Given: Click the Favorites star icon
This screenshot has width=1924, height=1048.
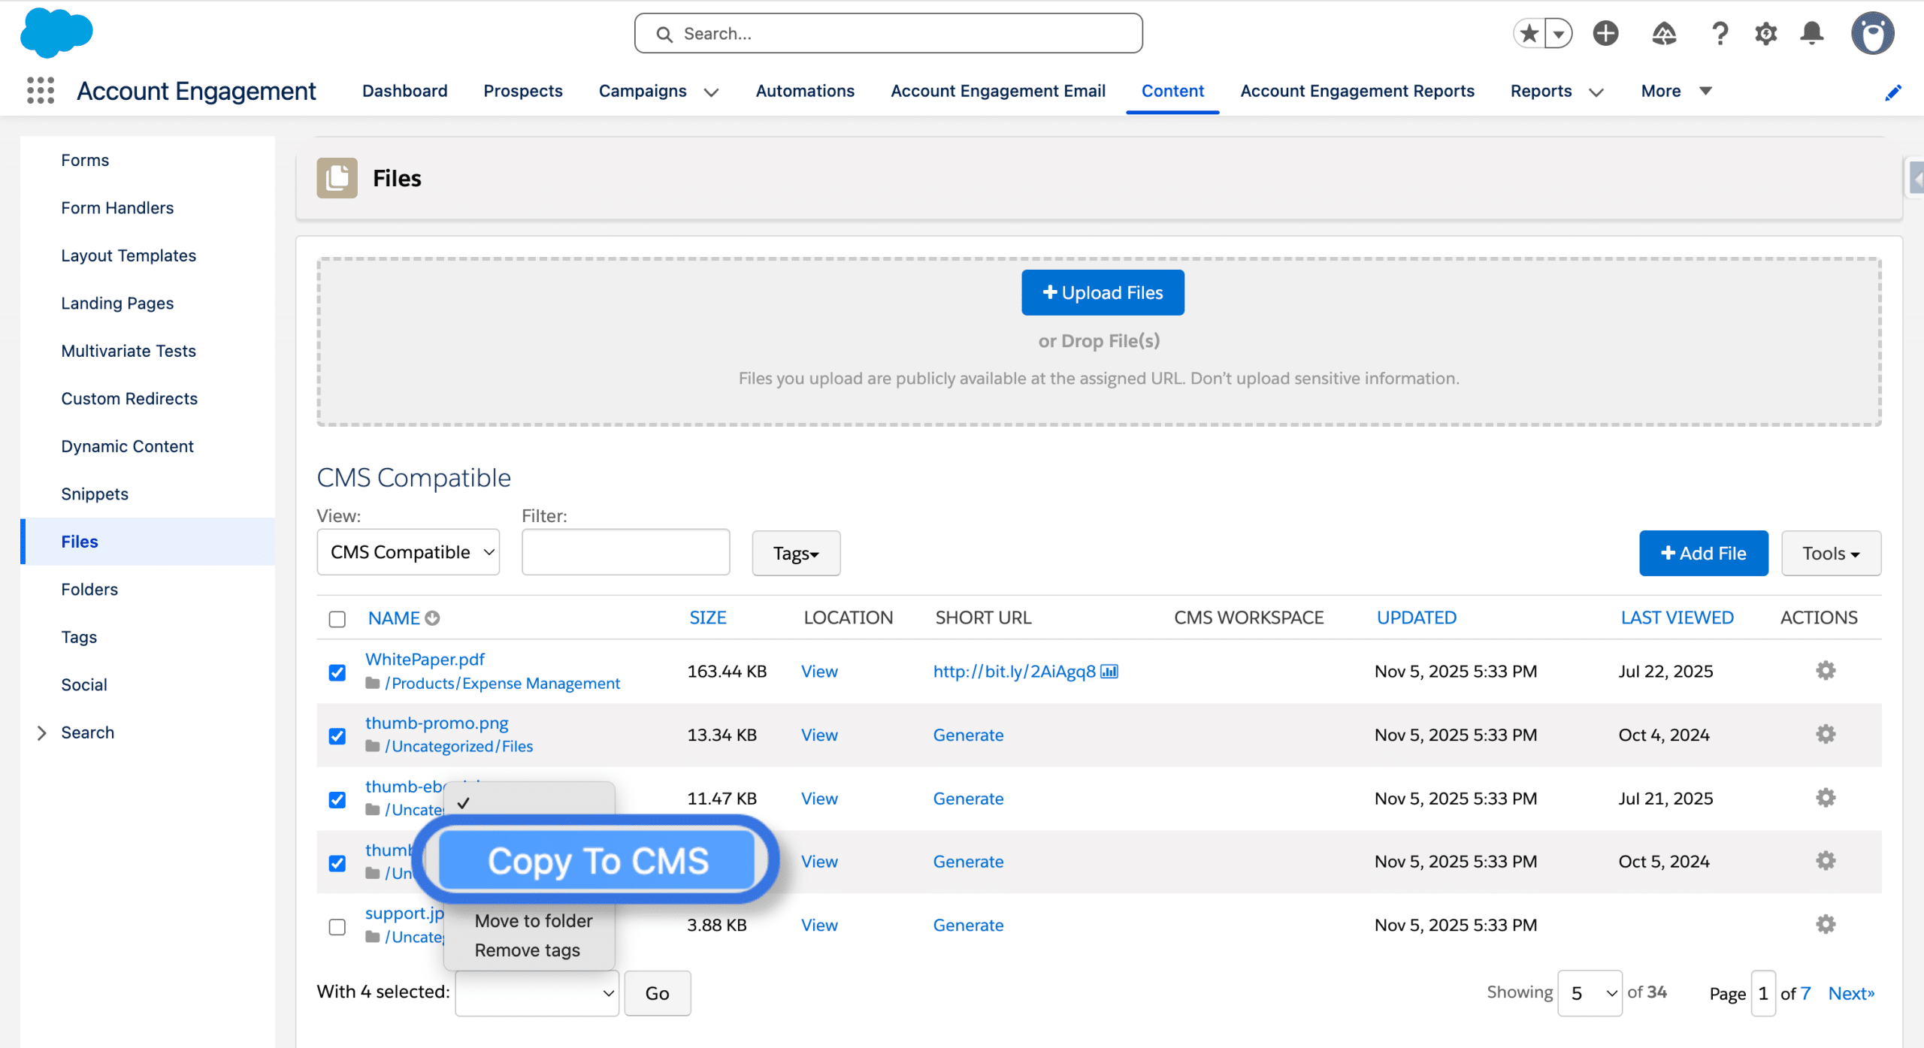Looking at the screenshot, I should [1529, 34].
